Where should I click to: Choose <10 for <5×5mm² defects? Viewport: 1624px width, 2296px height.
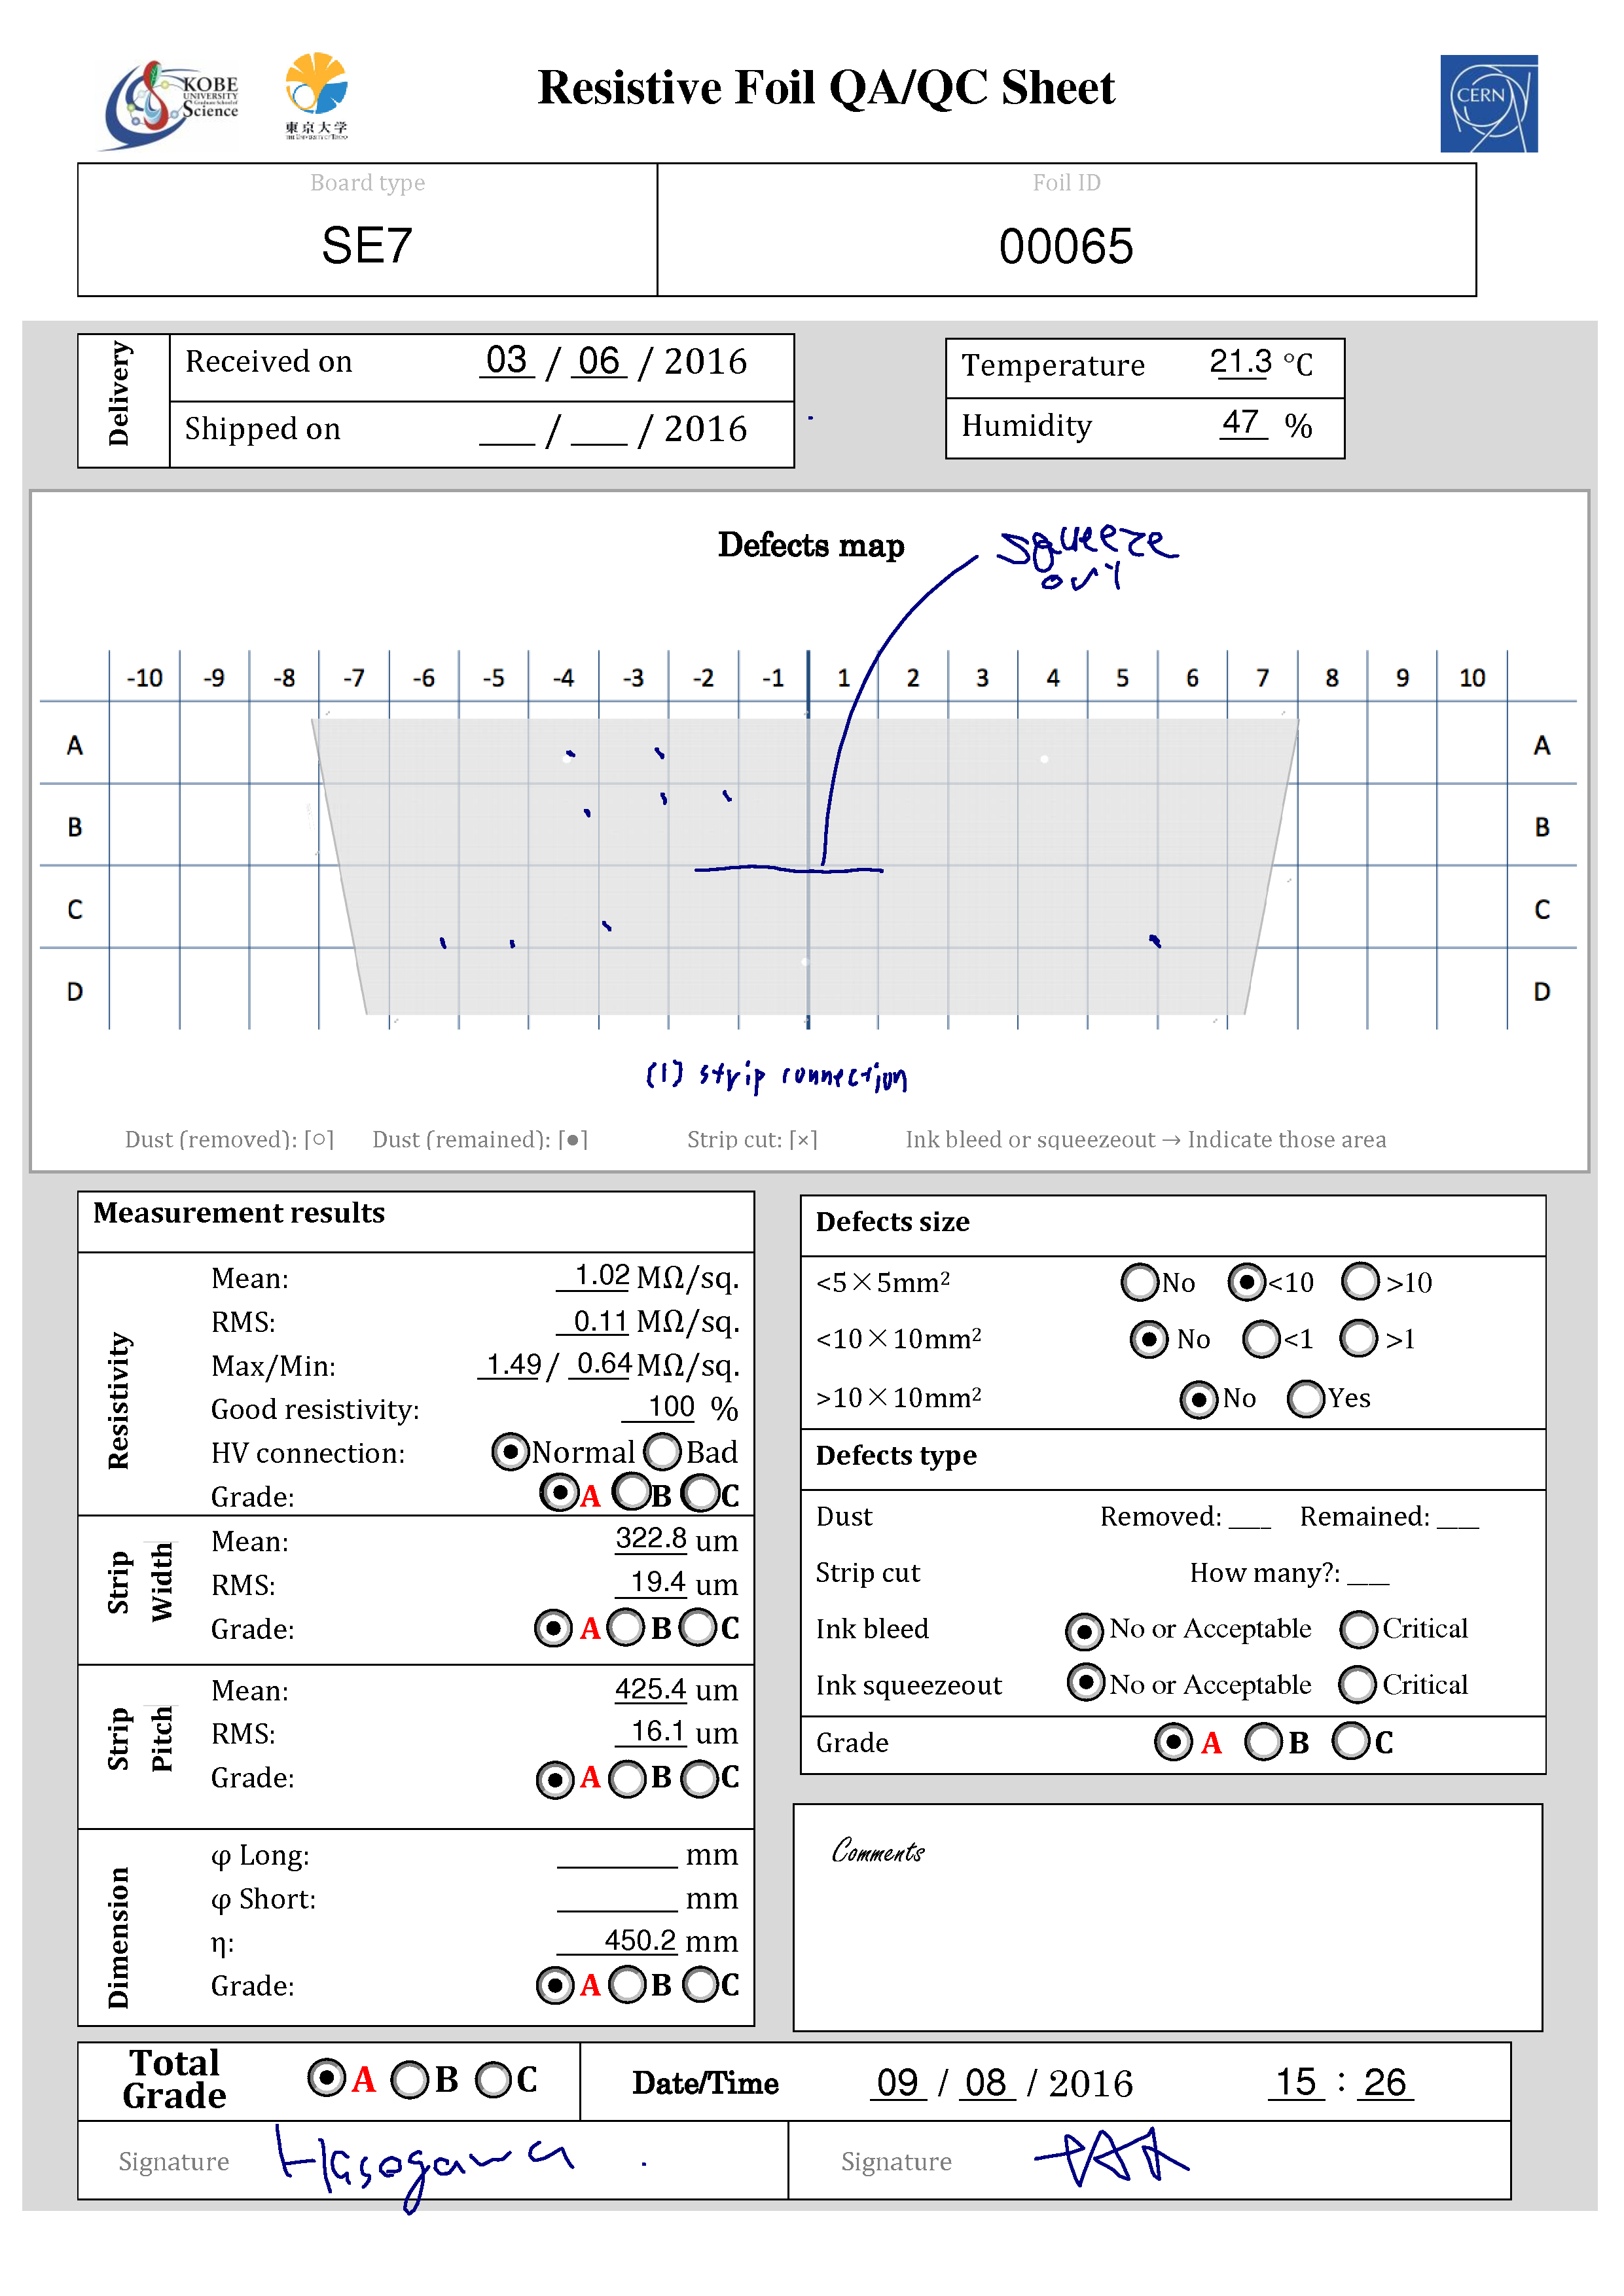point(1246,1281)
